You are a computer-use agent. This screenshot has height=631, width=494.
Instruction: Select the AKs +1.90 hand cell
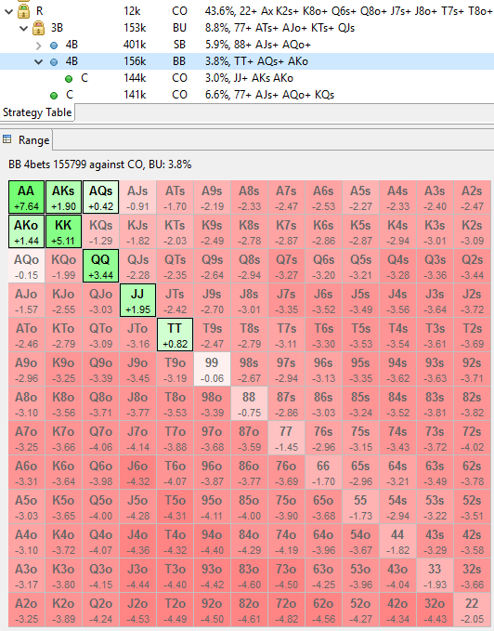tap(63, 197)
